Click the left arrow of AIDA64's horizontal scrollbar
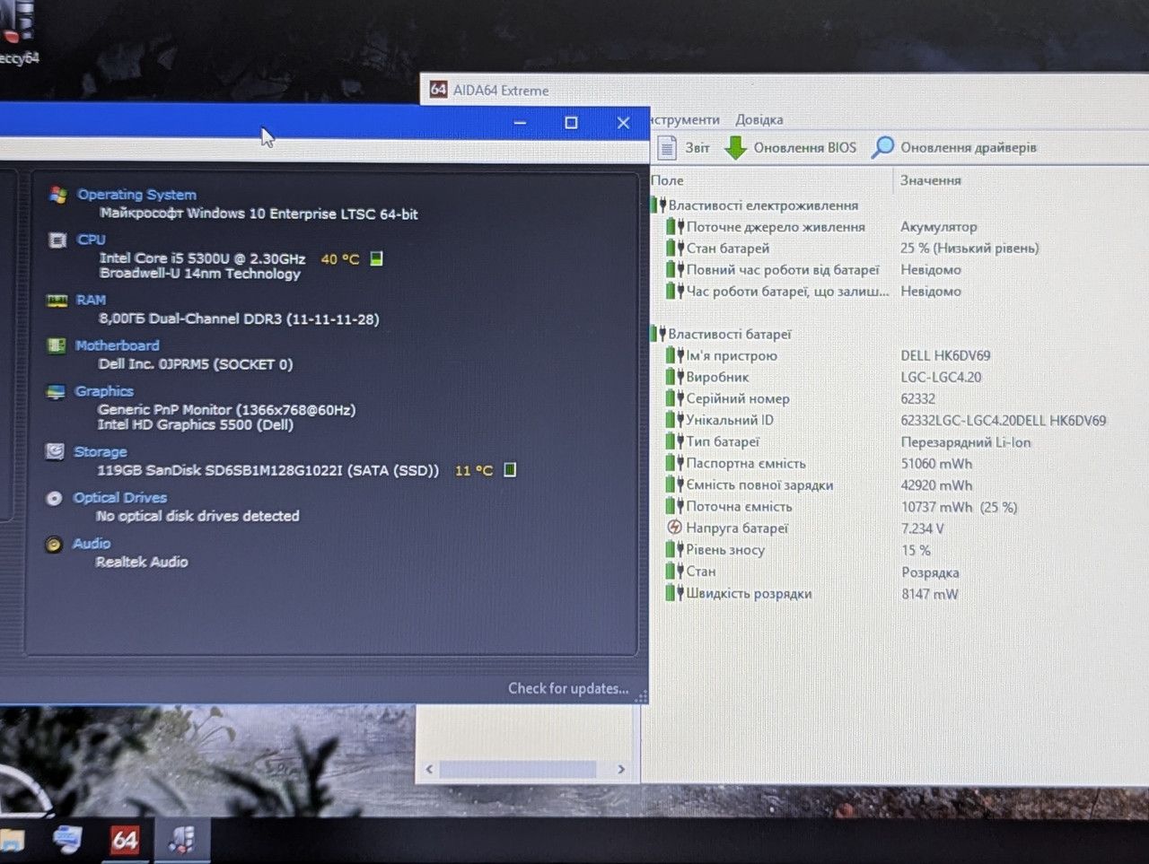Viewport: 1149px width, 864px height. click(x=429, y=769)
